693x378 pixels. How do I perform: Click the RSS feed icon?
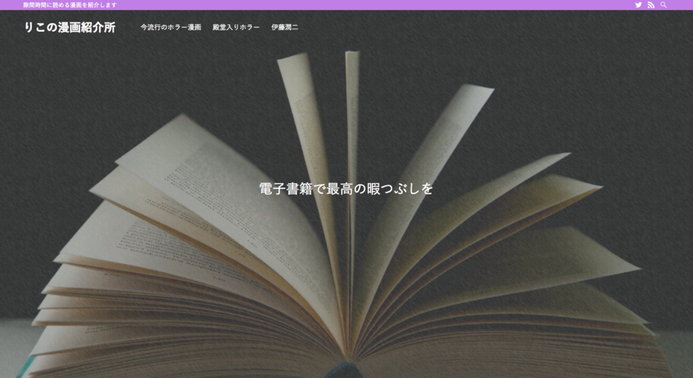tap(651, 5)
